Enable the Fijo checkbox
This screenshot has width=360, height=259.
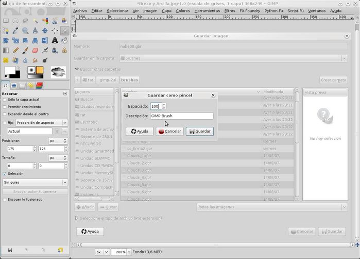(4, 123)
